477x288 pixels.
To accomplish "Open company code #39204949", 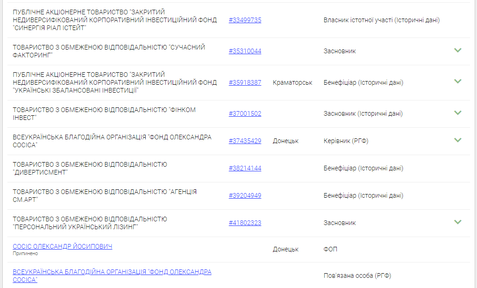I will click(245, 195).
